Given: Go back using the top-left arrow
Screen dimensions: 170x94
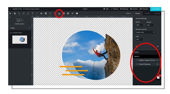Looking at the screenshot, I should pyautogui.click(x=10, y=9).
